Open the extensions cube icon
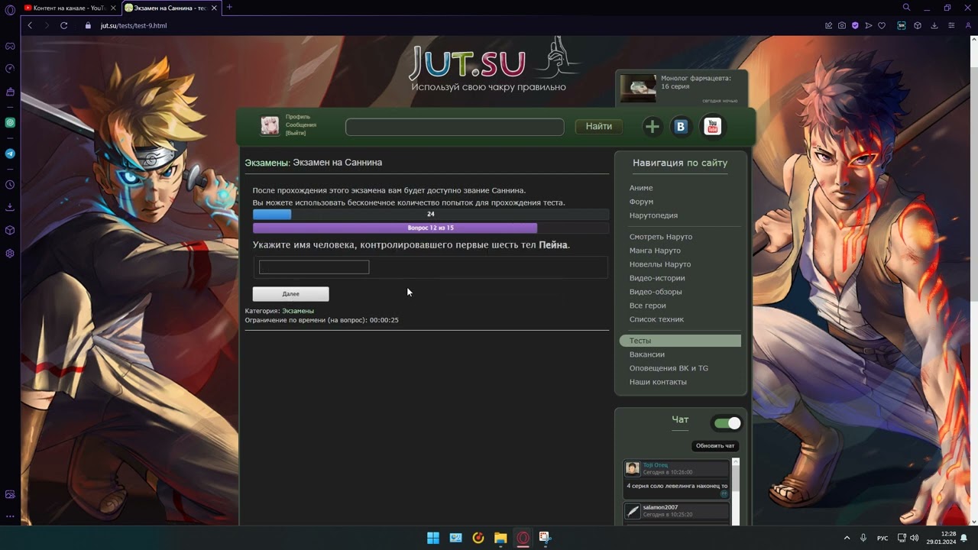The image size is (978, 550). [x=918, y=25]
